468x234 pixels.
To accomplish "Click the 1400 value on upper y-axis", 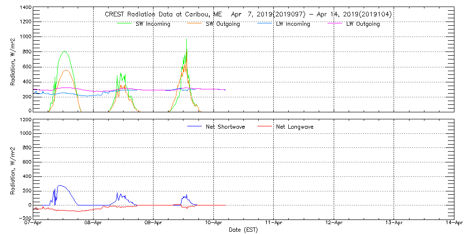I will [x=26, y=8].
